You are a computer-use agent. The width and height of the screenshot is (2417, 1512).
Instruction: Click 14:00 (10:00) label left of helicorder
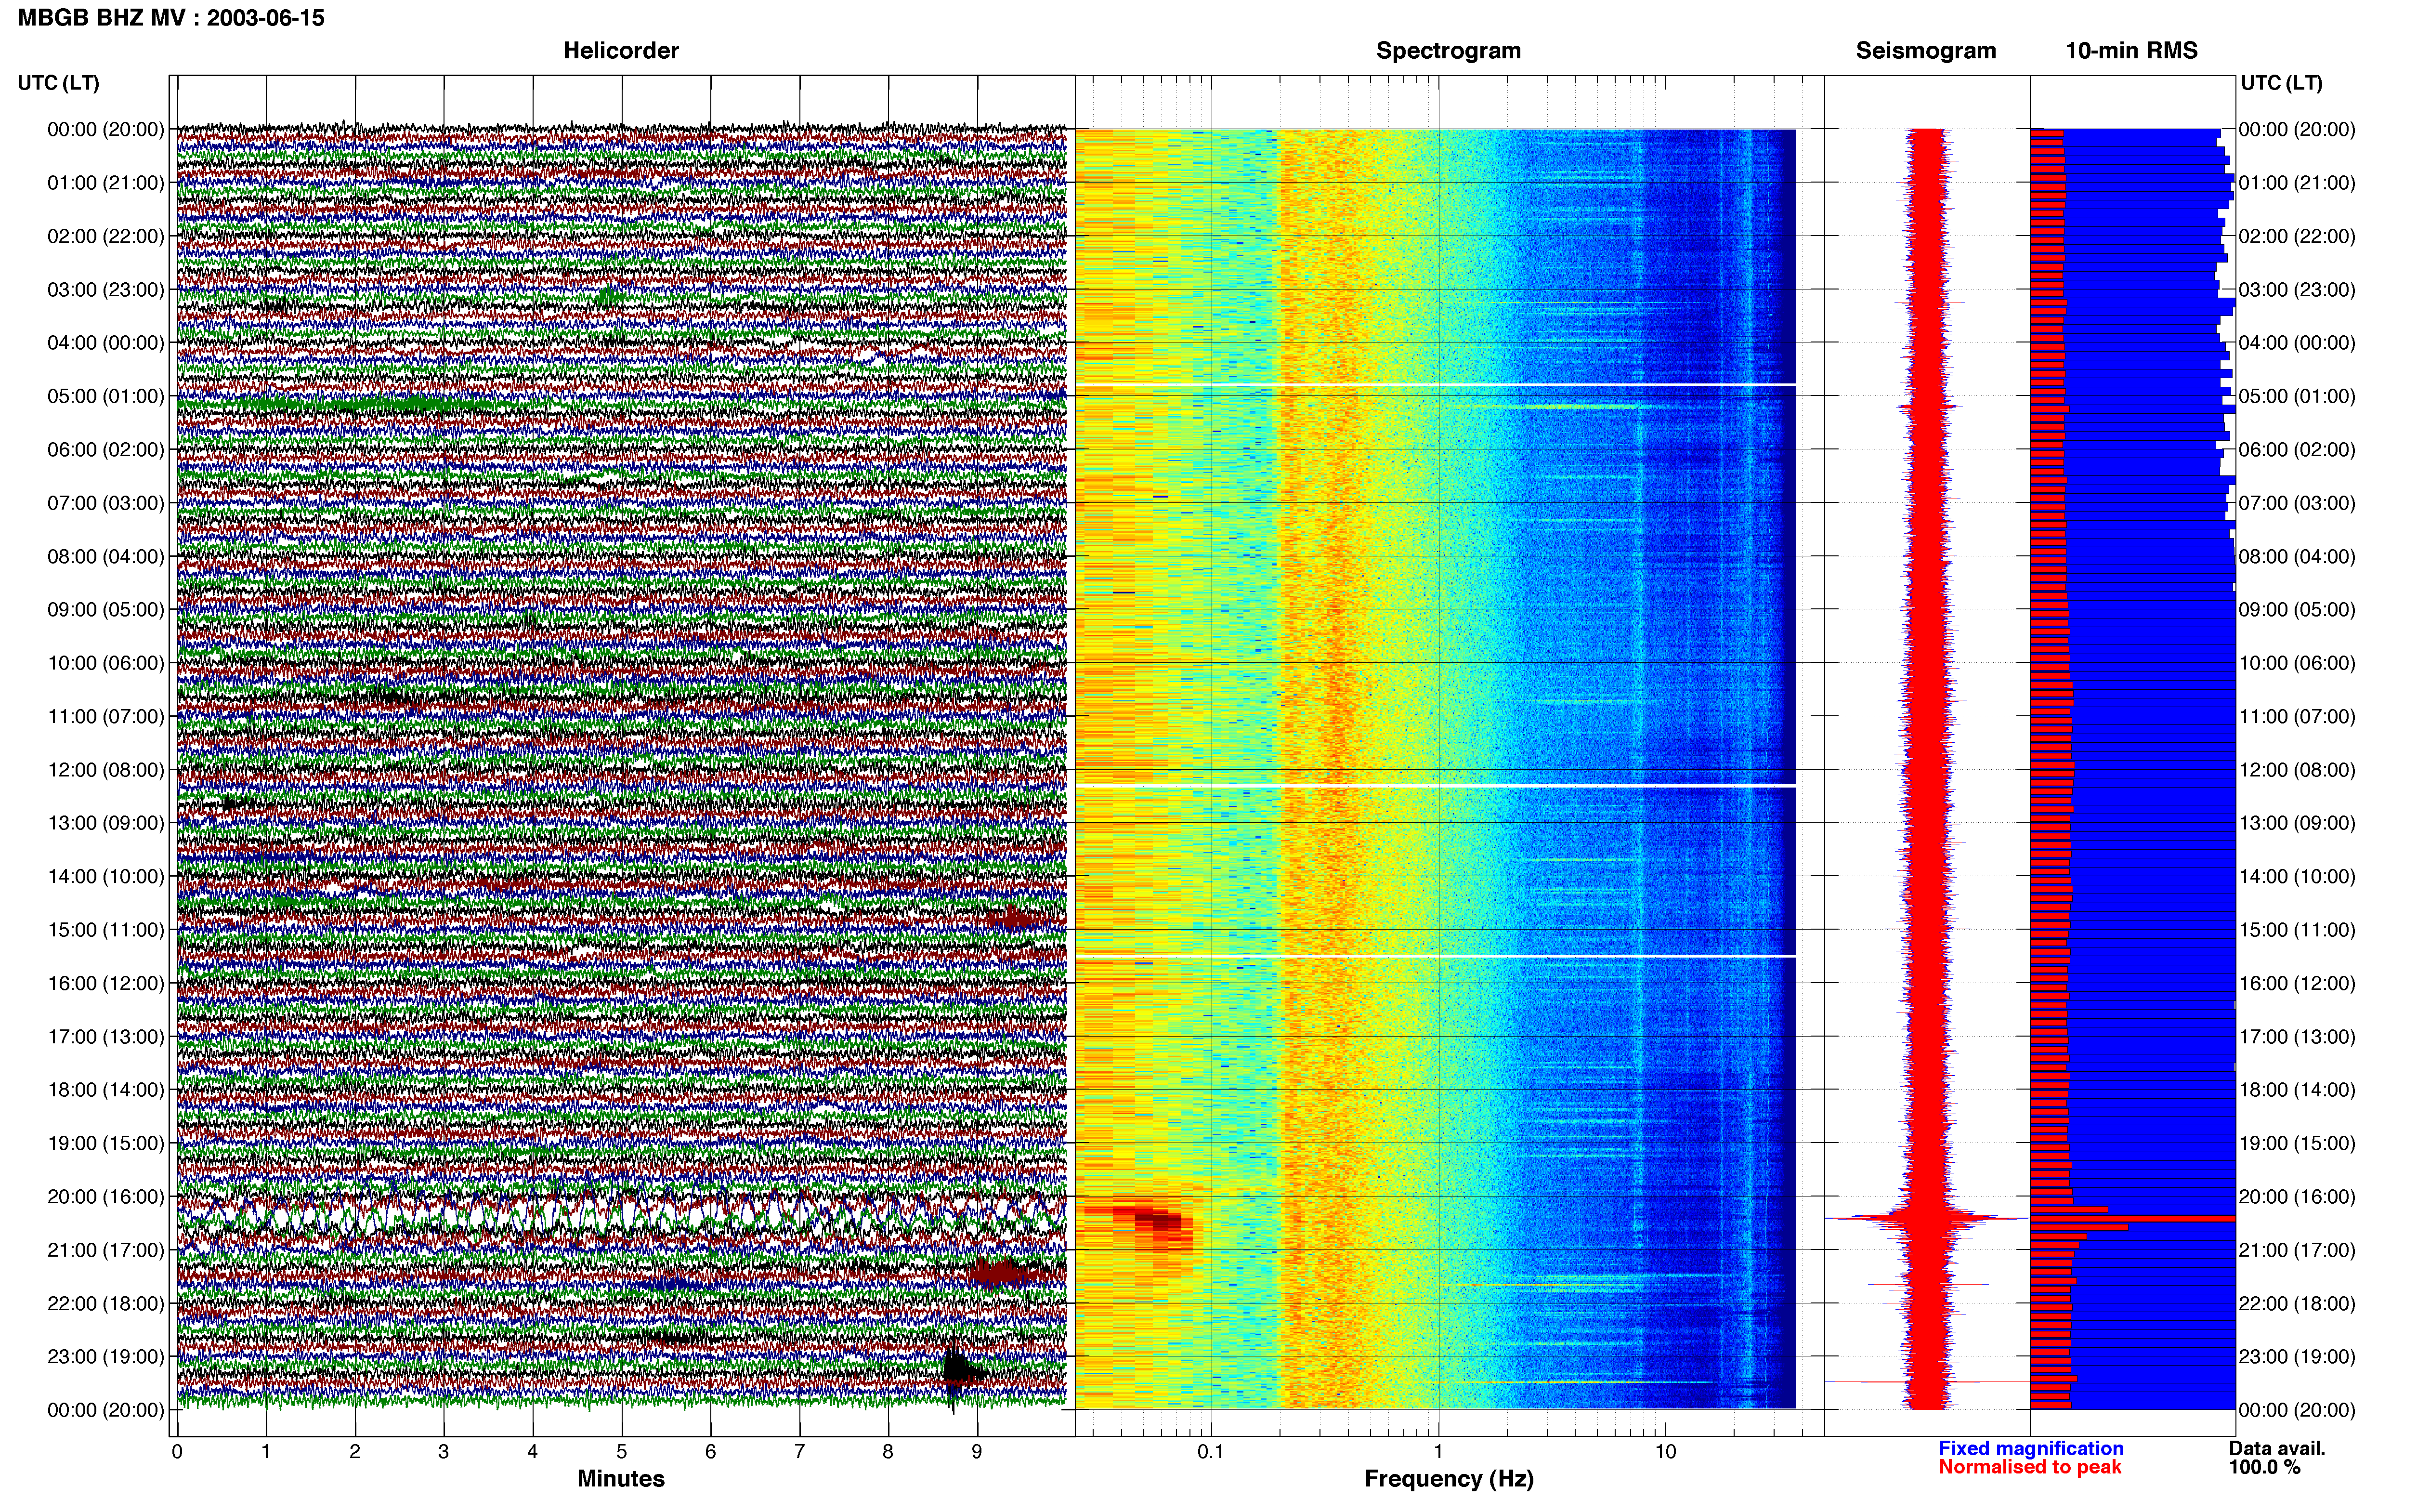(105, 877)
